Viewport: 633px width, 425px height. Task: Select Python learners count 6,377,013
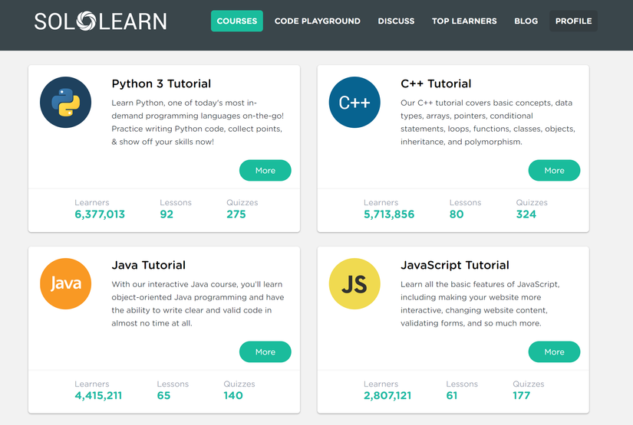pos(100,214)
